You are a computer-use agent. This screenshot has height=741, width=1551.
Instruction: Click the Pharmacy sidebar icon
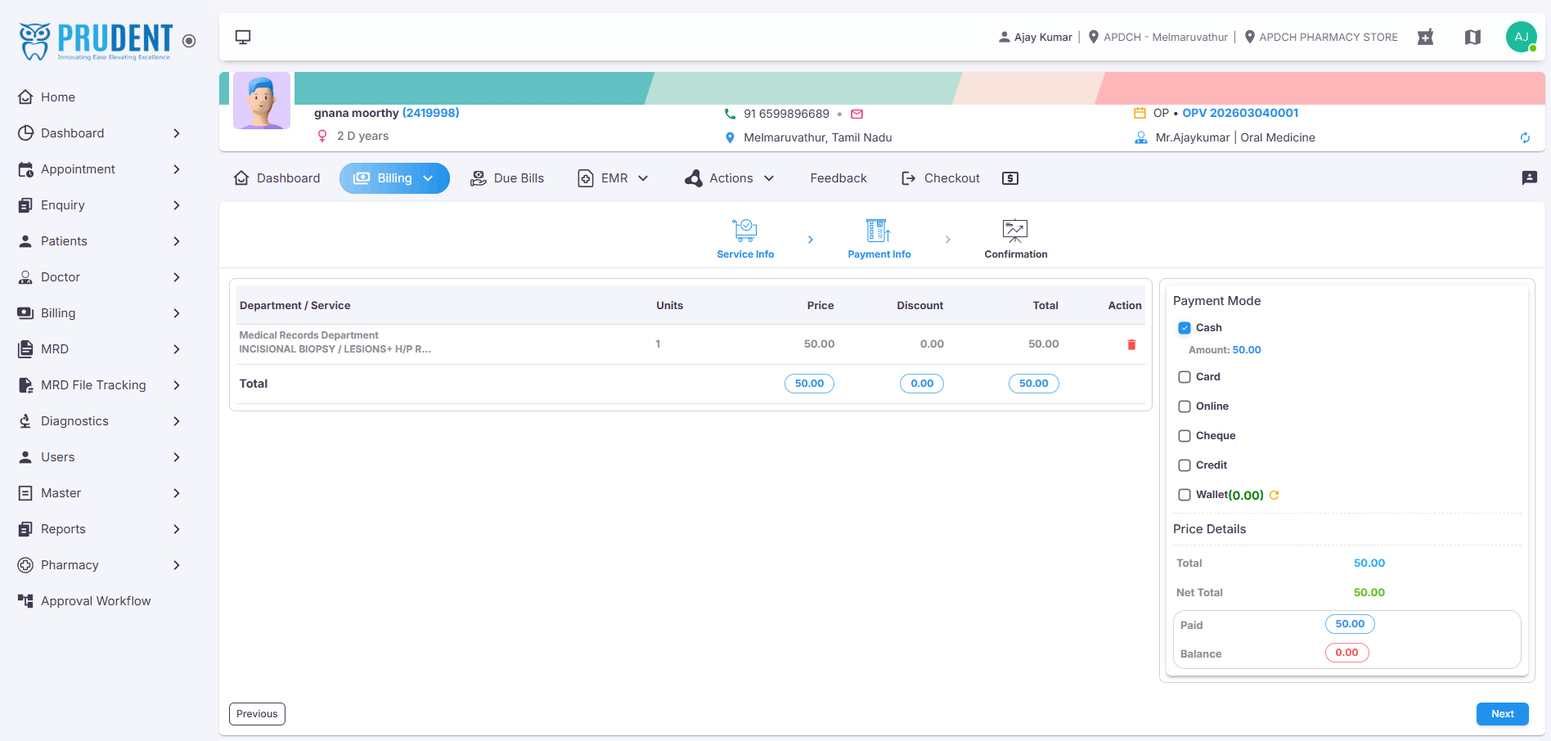tap(25, 565)
